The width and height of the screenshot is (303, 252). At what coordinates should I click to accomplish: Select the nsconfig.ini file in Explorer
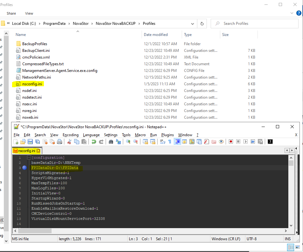pos(32,84)
